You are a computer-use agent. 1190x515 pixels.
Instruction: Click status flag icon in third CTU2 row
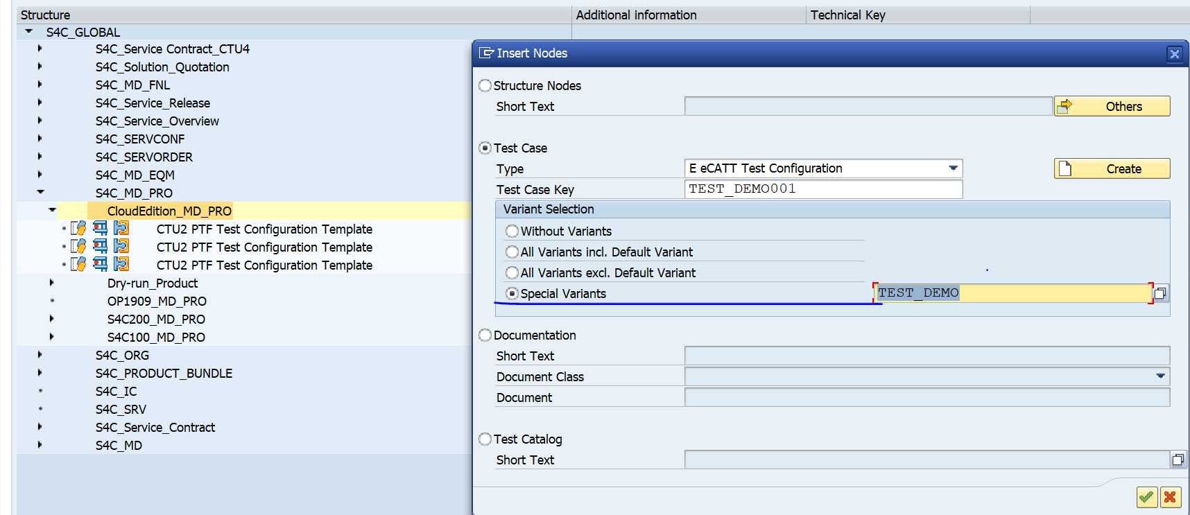pyautogui.click(x=121, y=264)
